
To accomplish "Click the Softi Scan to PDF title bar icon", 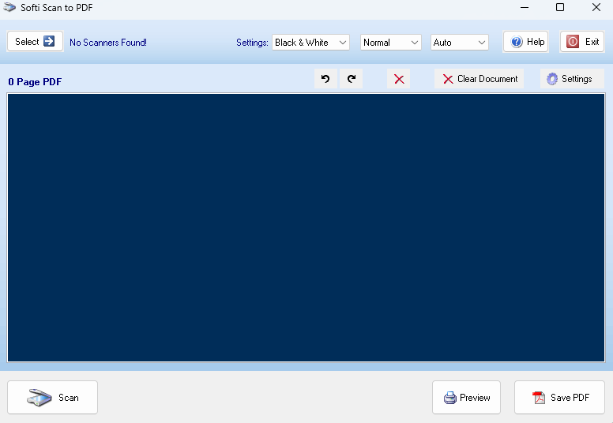I will 9,8.
